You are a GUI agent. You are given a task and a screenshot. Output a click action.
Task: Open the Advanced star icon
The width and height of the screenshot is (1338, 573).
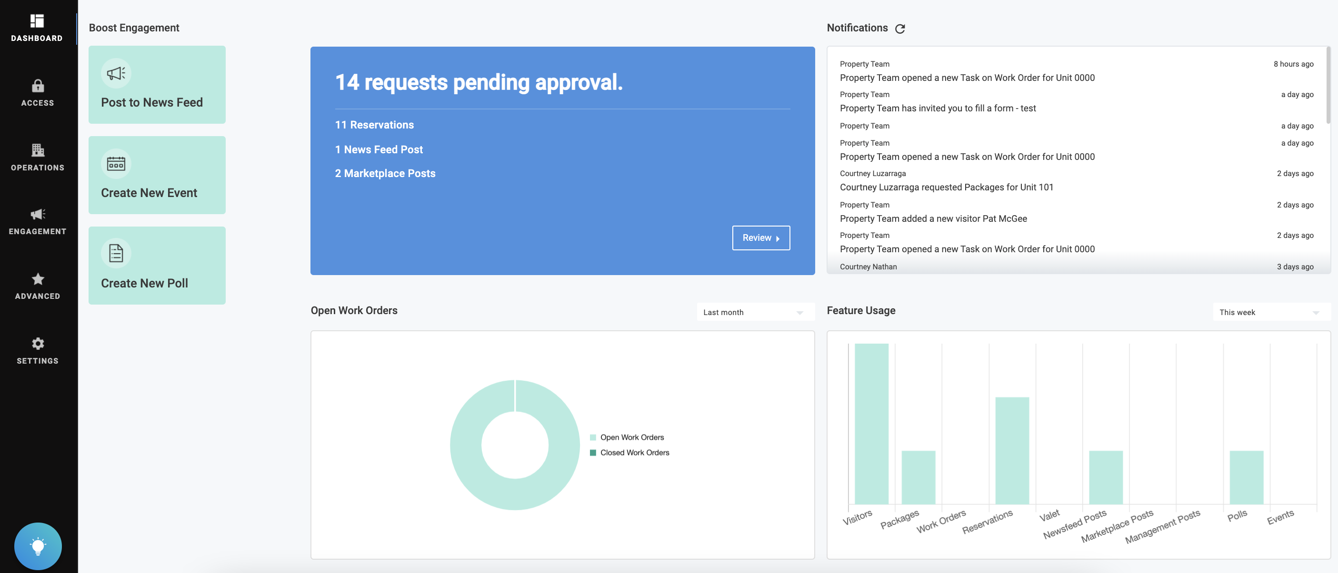[x=38, y=279]
